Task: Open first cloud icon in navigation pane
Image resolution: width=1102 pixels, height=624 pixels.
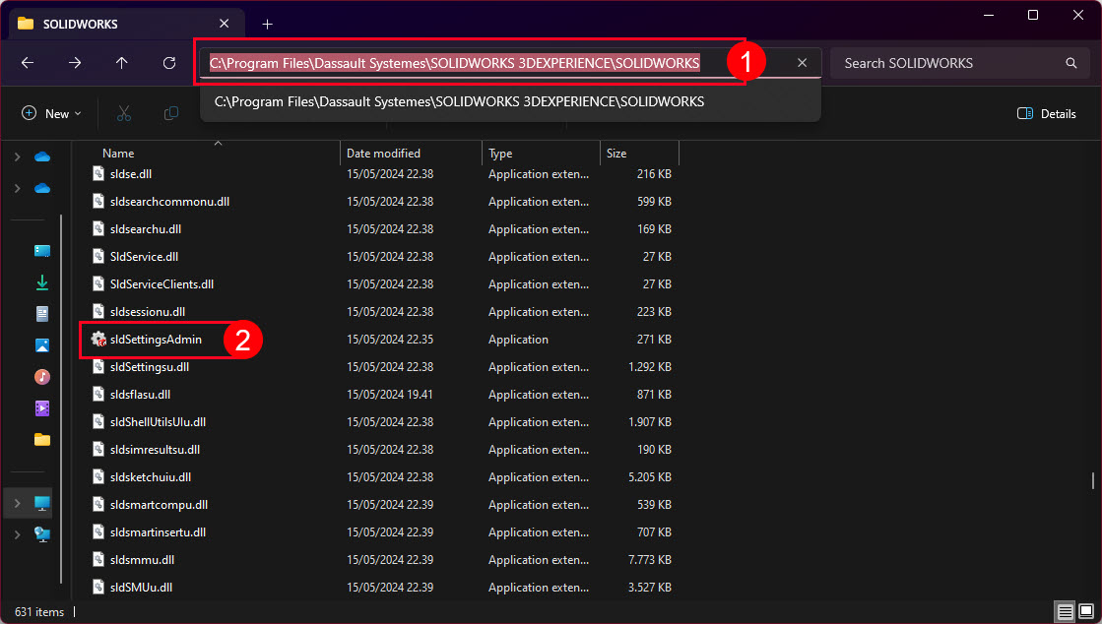Action: click(42, 156)
